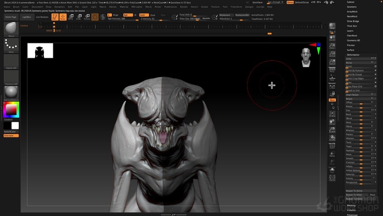Select the Scale transform tool

(x=78, y=17)
